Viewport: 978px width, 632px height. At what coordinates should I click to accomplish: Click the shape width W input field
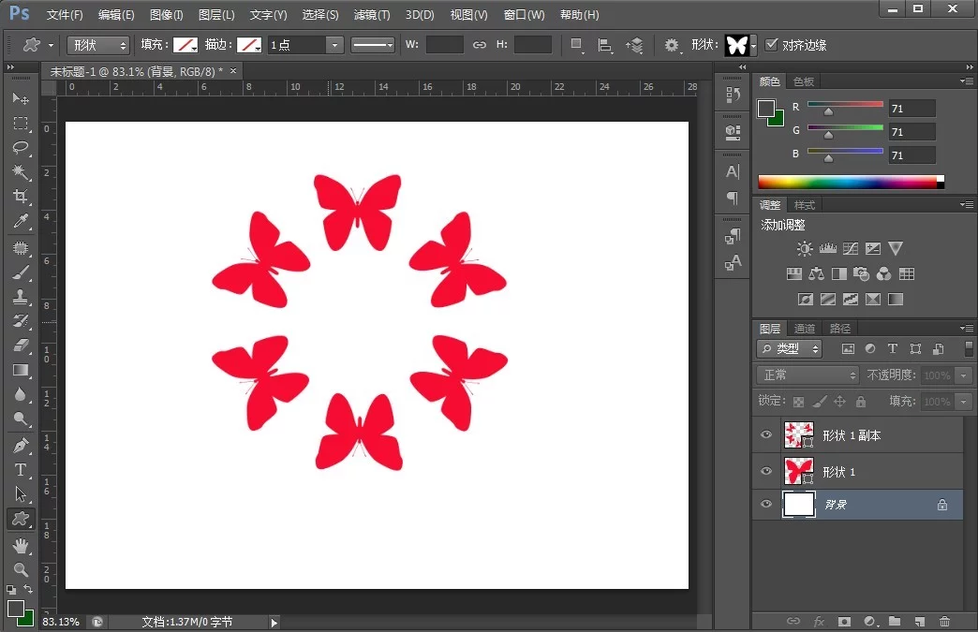(444, 45)
